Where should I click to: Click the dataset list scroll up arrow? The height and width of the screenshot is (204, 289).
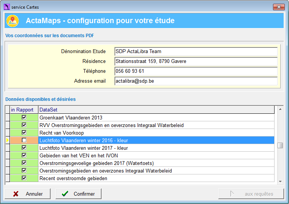point(280,109)
